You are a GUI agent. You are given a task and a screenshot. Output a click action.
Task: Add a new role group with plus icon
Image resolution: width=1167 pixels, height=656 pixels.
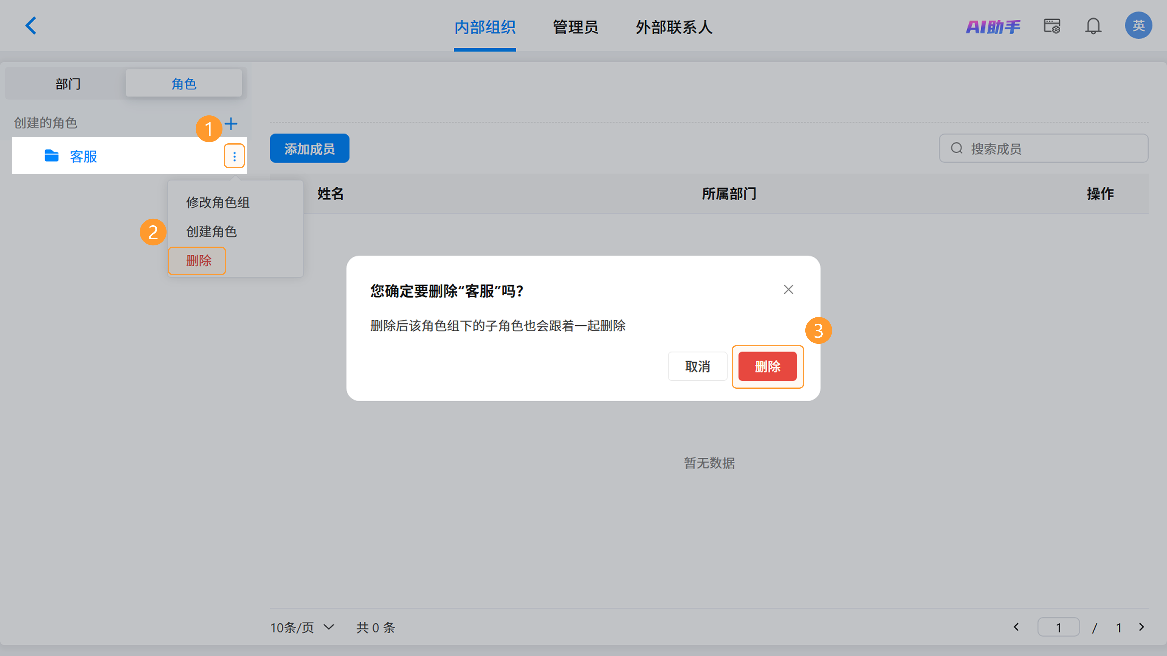tap(231, 124)
